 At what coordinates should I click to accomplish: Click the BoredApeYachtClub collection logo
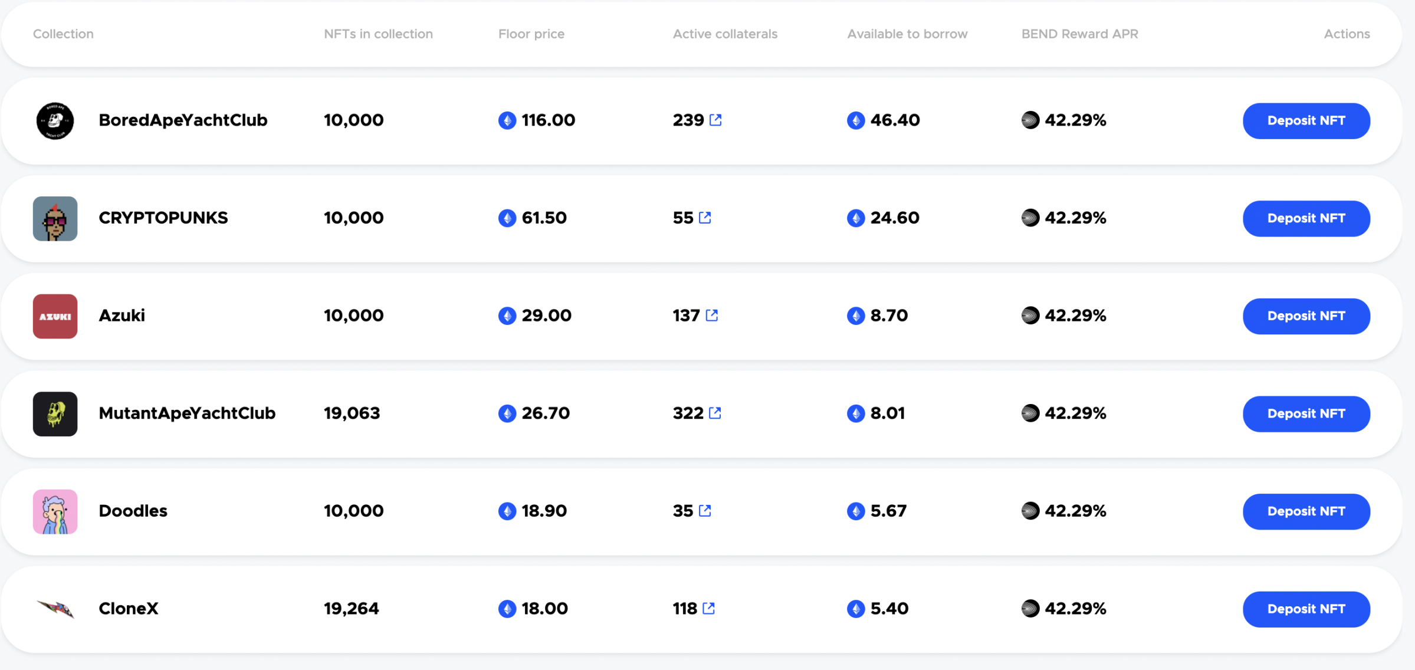point(55,121)
